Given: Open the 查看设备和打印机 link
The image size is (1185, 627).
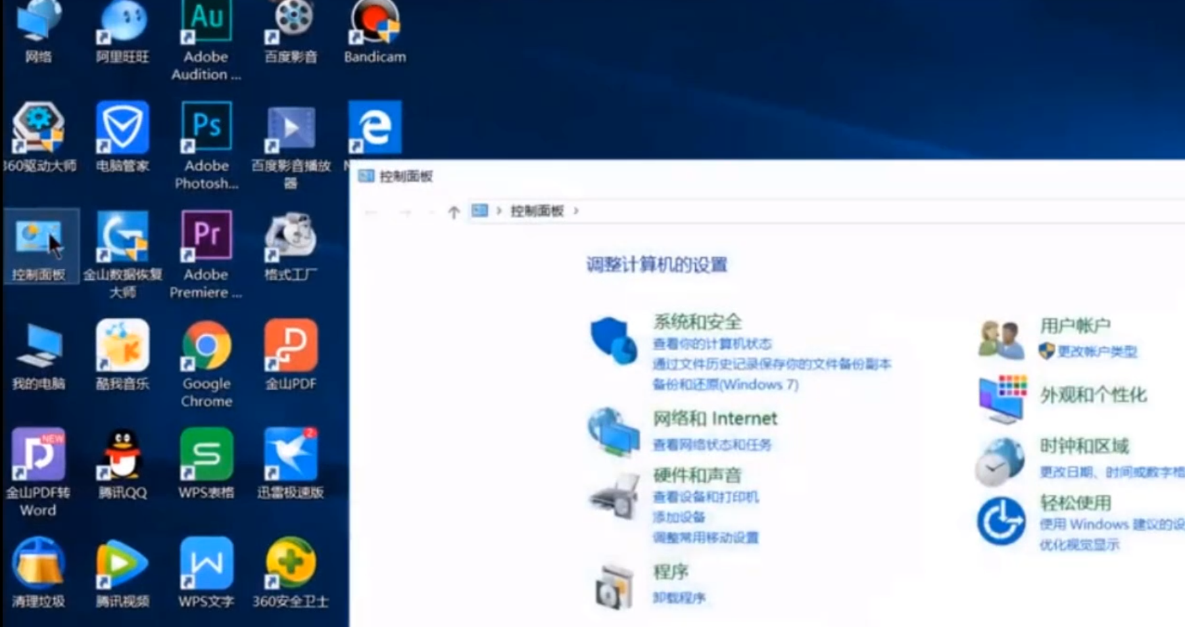Looking at the screenshot, I should pyautogui.click(x=705, y=497).
